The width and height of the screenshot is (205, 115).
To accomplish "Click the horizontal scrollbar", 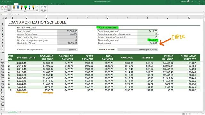I will point(154,112).
